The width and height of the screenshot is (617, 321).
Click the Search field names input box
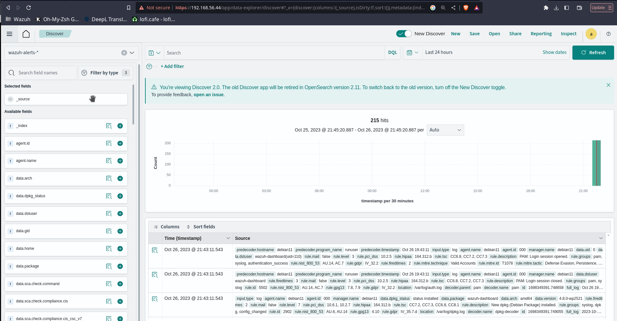click(x=45, y=73)
